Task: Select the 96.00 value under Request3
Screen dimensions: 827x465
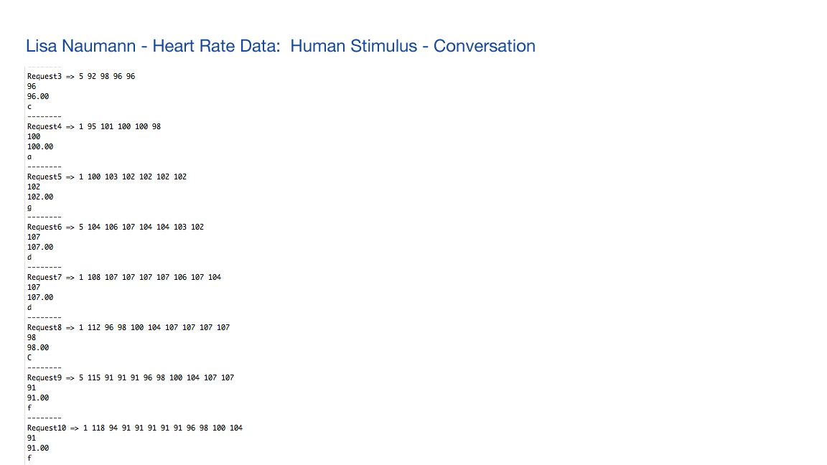Action: click(x=38, y=96)
